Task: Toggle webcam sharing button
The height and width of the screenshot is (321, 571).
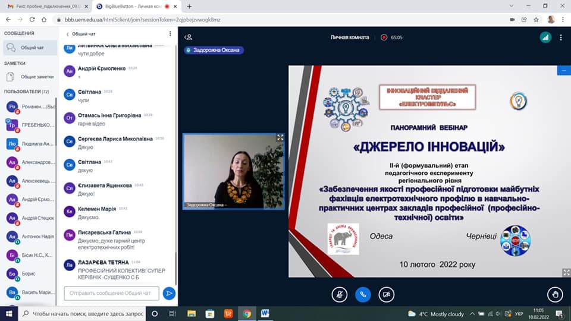Action: pos(386,294)
